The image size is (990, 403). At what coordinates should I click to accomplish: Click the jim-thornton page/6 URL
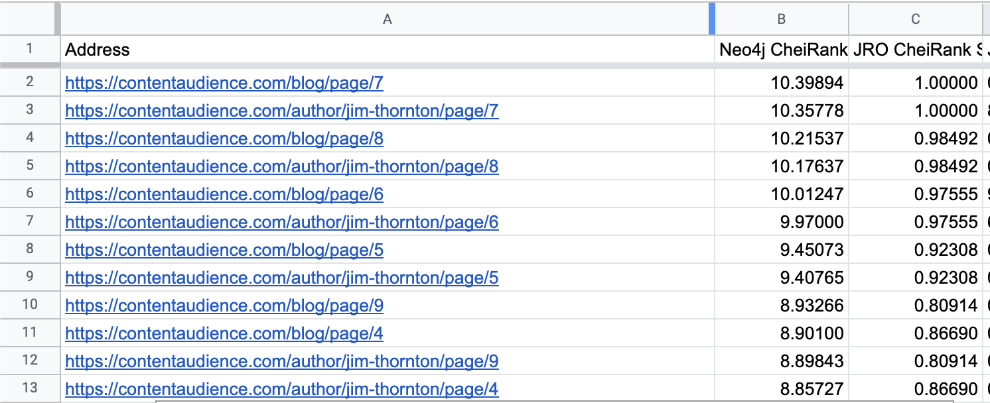281,223
